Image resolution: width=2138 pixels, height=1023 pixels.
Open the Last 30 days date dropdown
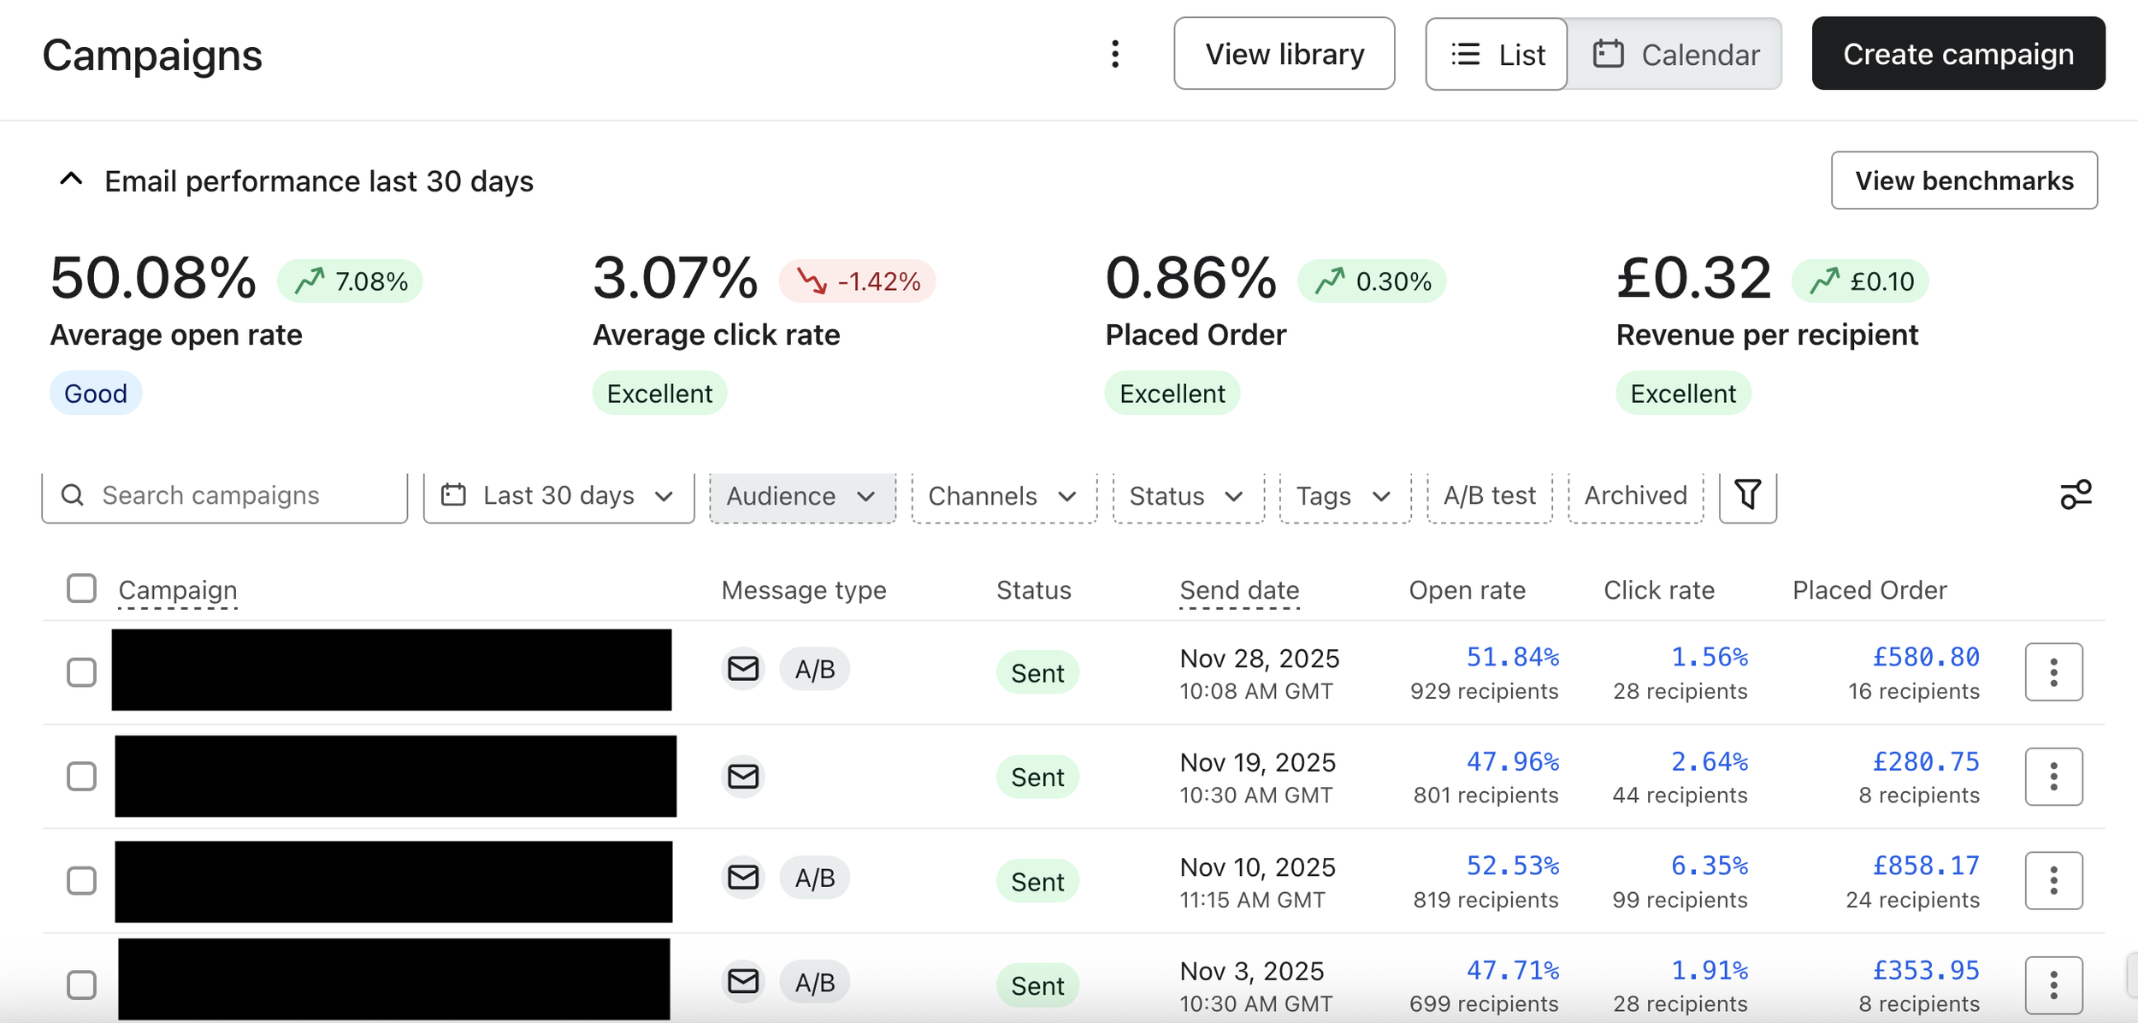[x=558, y=496]
